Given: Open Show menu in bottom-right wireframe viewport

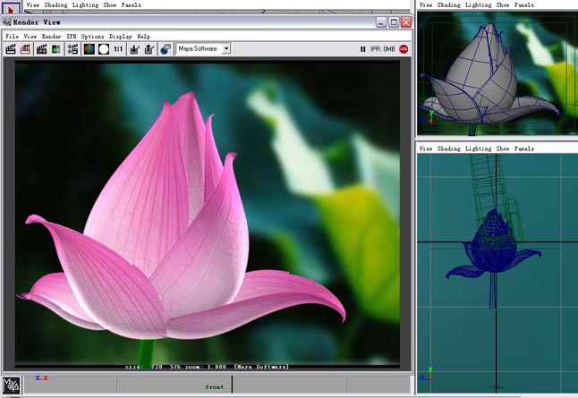Looking at the screenshot, I should pyautogui.click(x=503, y=148).
